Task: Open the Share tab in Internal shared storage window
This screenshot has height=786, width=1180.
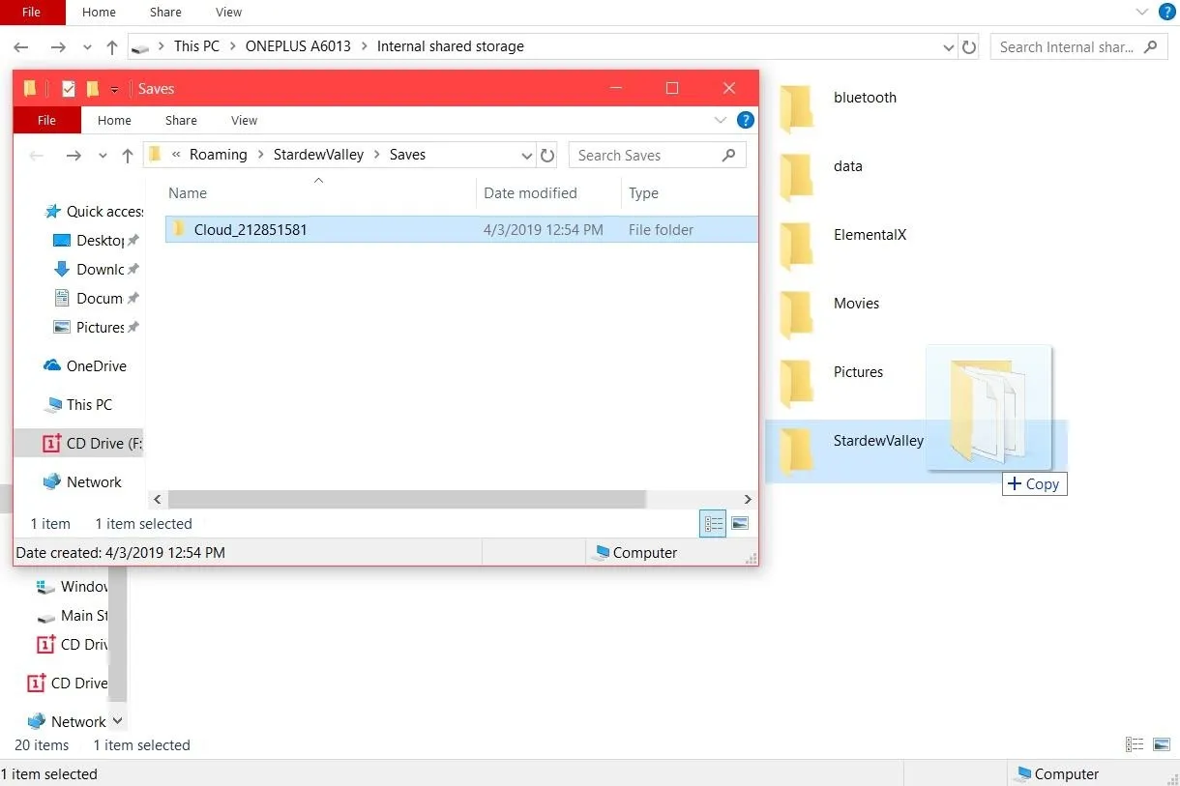Action: coord(165,12)
